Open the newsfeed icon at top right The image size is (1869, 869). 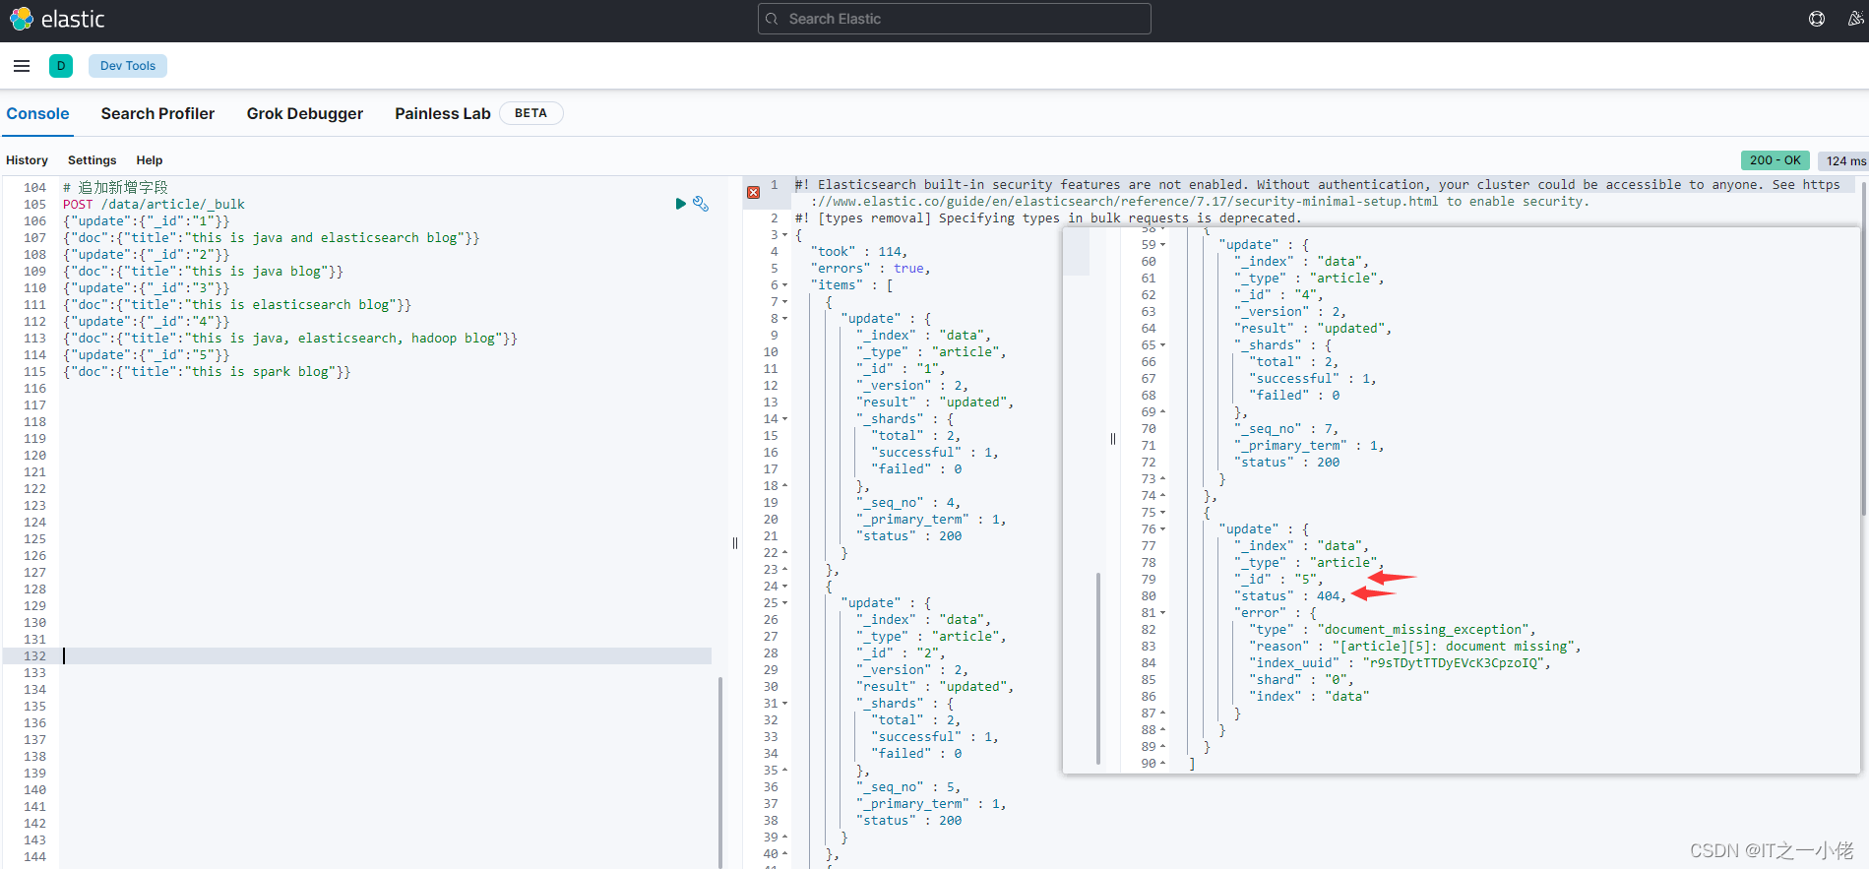[x=1855, y=19]
